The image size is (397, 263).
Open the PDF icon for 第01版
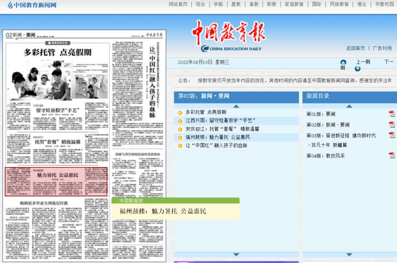coord(392,114)
